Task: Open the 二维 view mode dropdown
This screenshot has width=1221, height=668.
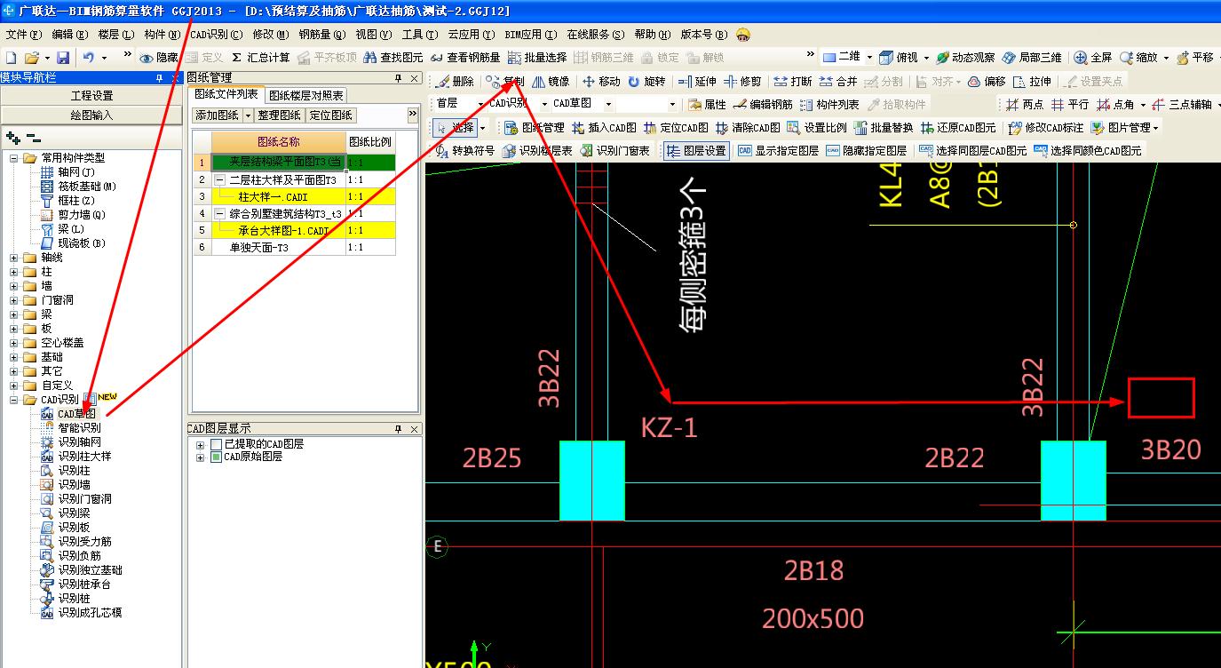Action: tap(869, 57)
